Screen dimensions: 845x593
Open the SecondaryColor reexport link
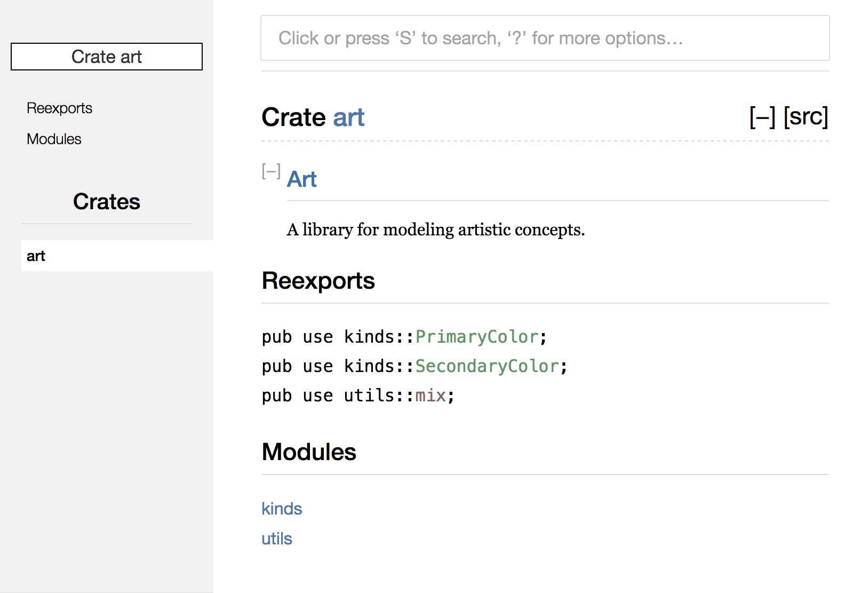[x=487, y=366]
